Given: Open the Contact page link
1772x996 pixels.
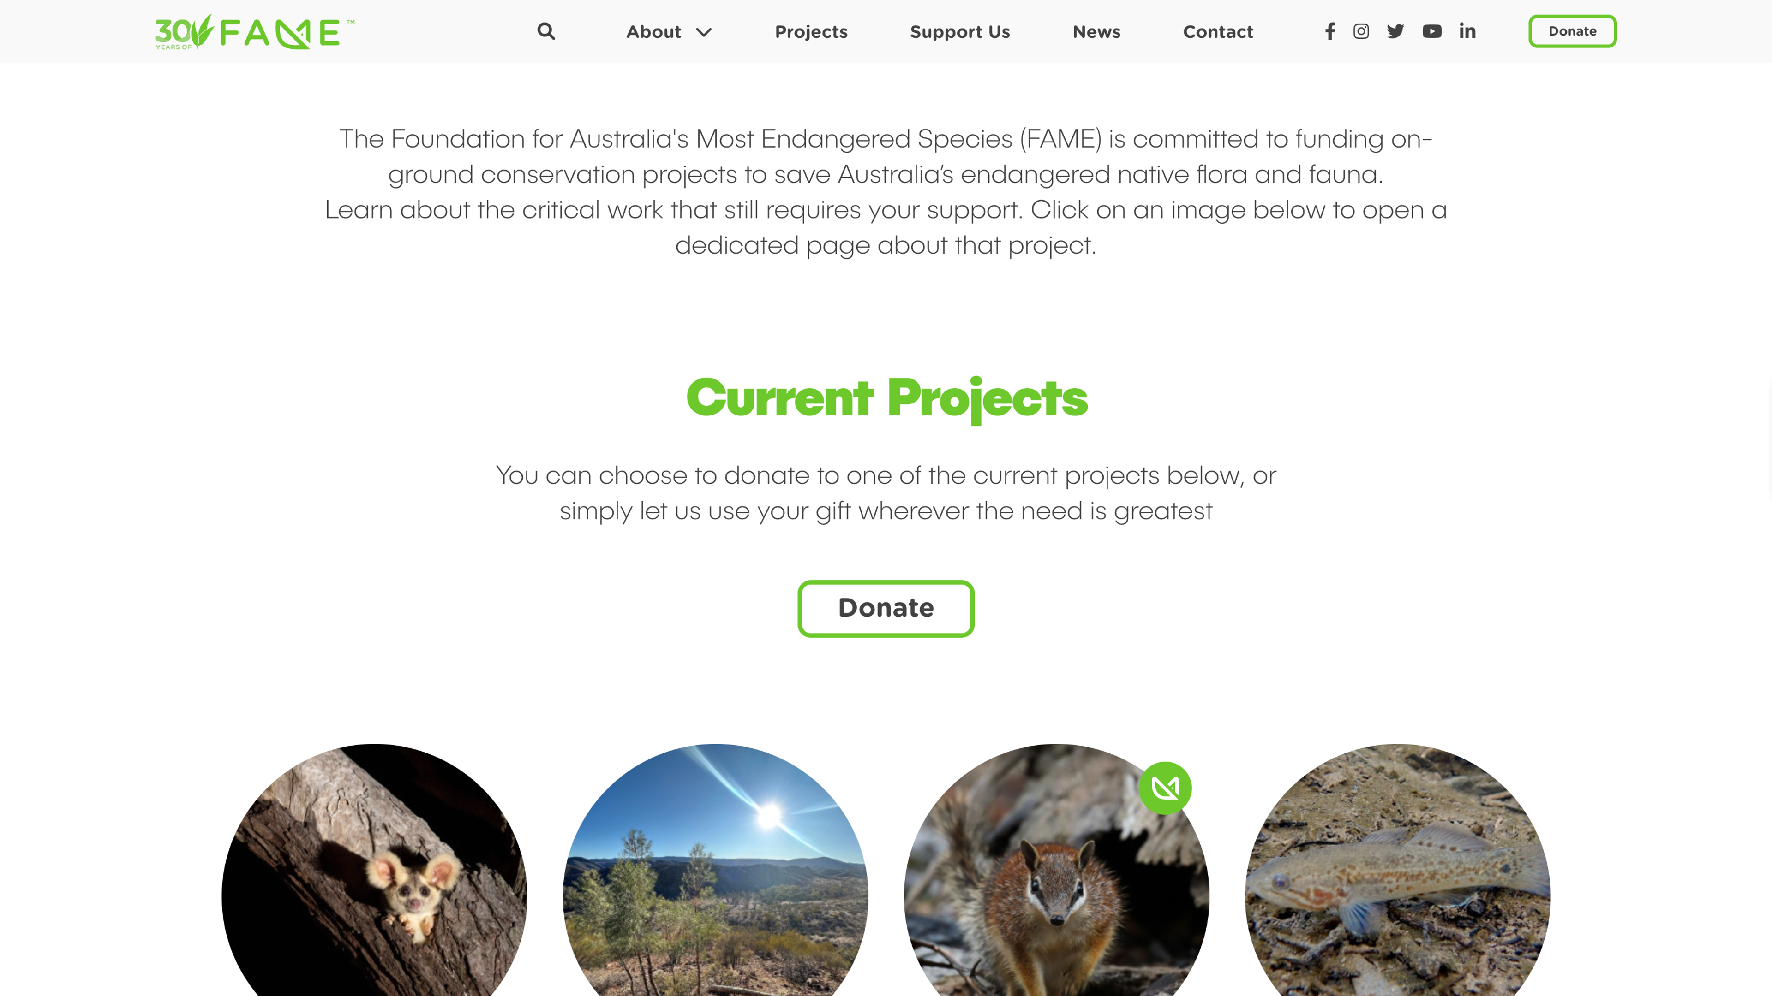Looking at the screenshot, I should tap(1218, 32).
